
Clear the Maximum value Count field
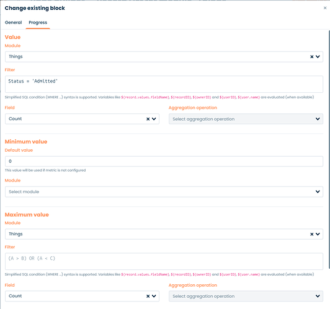(x=148, y=296)
